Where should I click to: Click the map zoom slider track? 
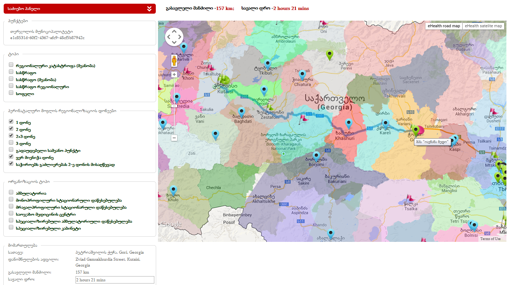174,107
